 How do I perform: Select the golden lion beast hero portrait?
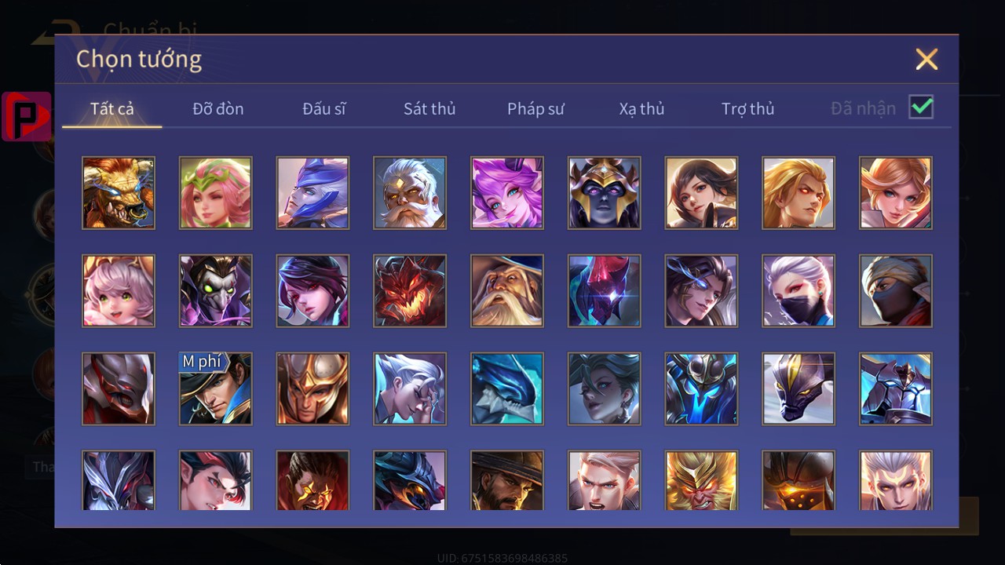tap(119, 192)
